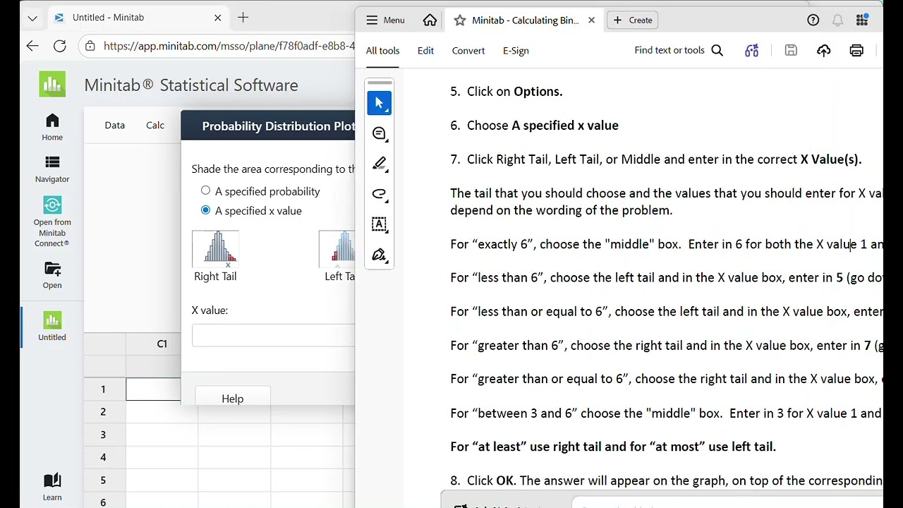The height and width of the screenshot is (508, 903).
Task: Print the PDF document
Action: tap(856, 50)
